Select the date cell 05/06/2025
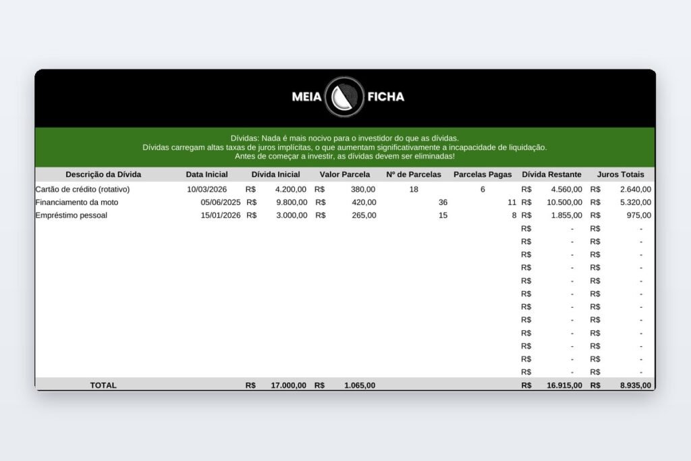The height and width of the screenshot is (461, 691). 221,202
